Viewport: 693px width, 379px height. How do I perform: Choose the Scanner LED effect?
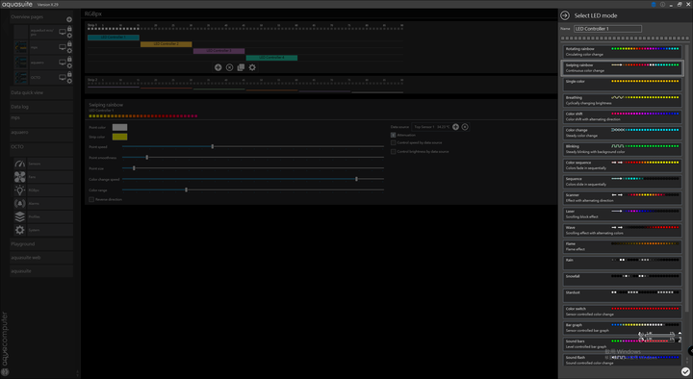coord(623,197)
